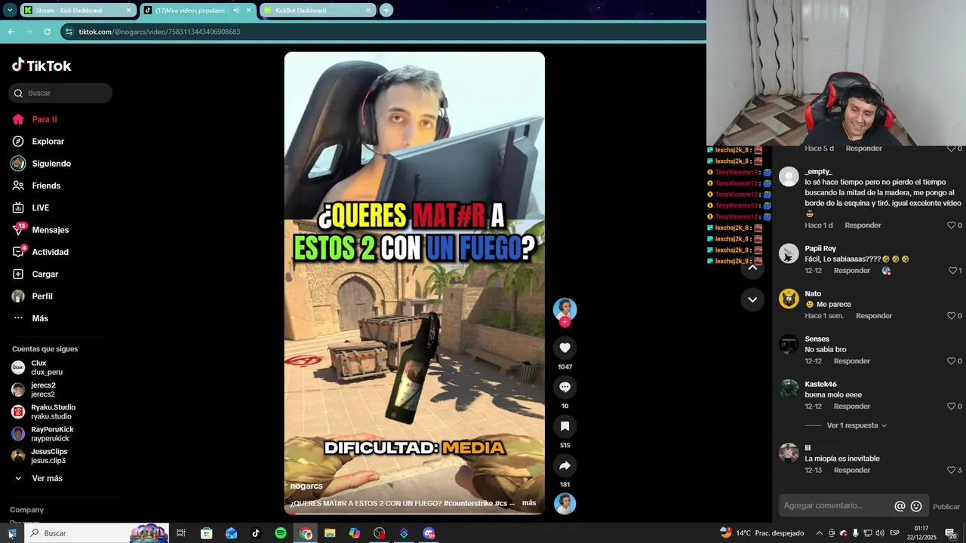Open the emoji picker in comment box

pos(916,506)
